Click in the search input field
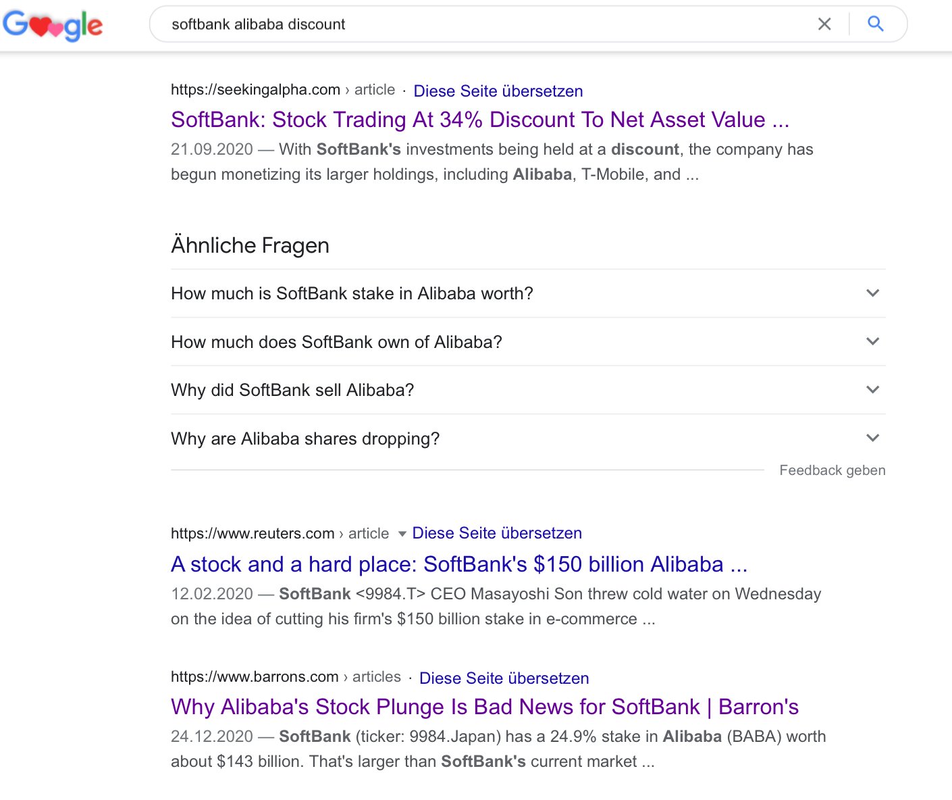This screenshot has height=800, width=952. (x=473, y=24)
